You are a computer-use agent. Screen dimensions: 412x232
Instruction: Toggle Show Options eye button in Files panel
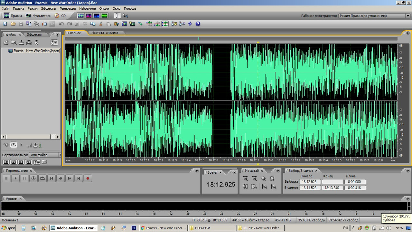(x=54, y=42)
